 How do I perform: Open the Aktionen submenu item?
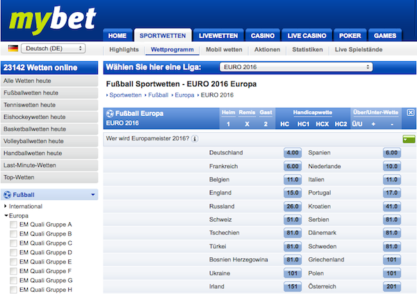pyautogui.click(x=267, y=49)
